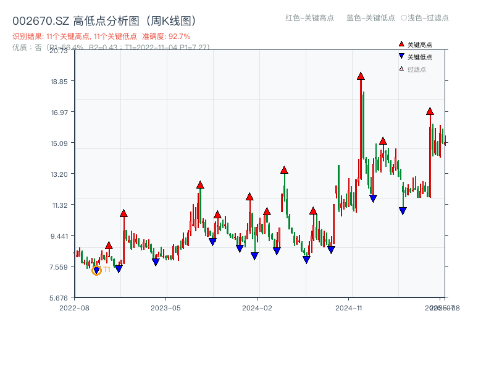
Task: Click the blue key-low marker just before 2024-11
Action: click(x=332, y=248)
